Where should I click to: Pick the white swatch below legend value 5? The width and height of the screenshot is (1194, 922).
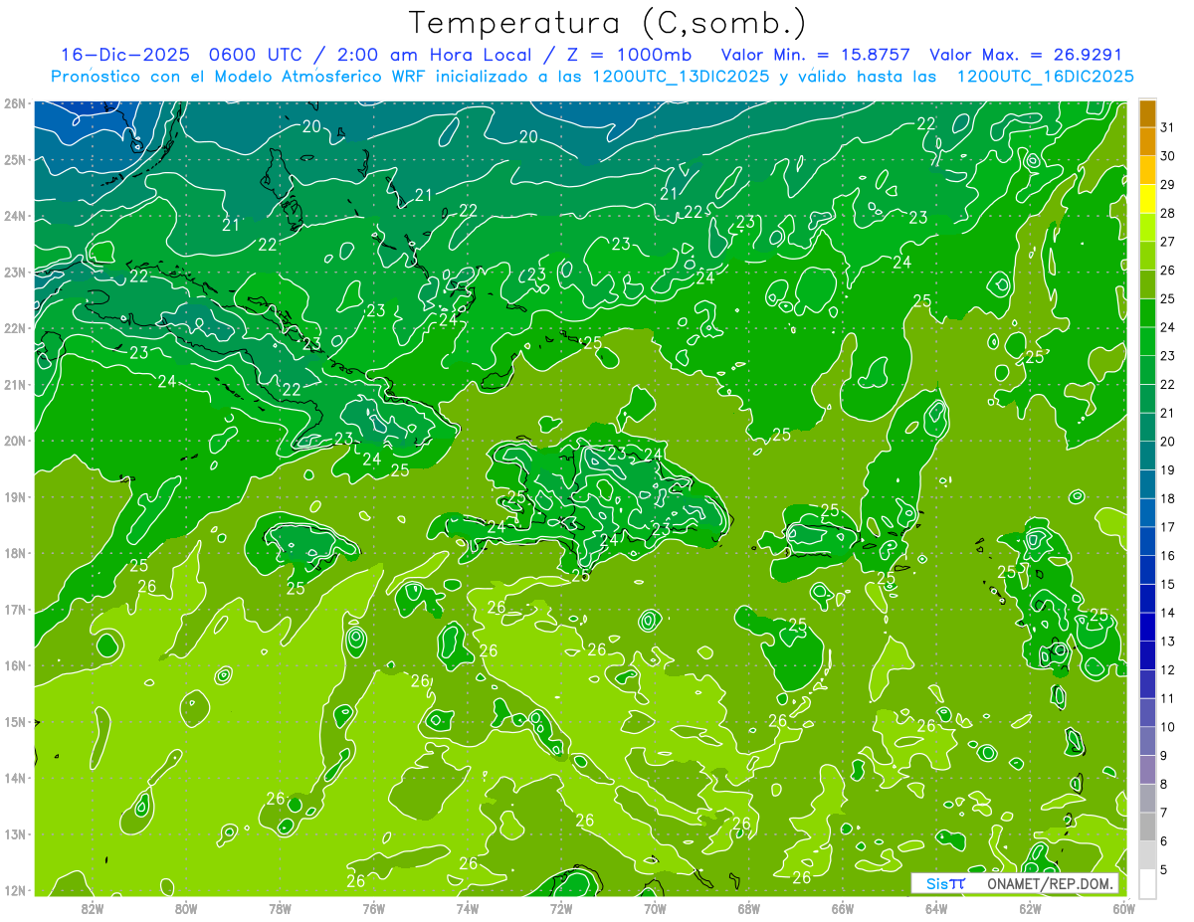(x=1148, y=883)
